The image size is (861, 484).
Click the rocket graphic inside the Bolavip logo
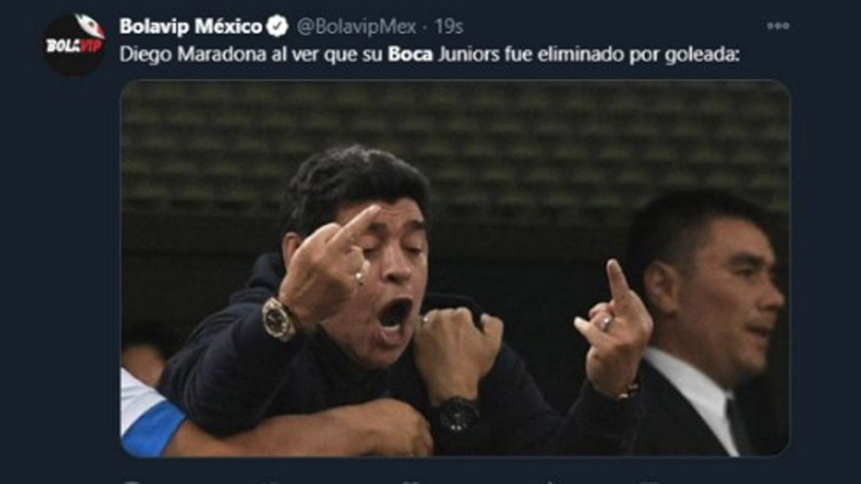point(90,26)
